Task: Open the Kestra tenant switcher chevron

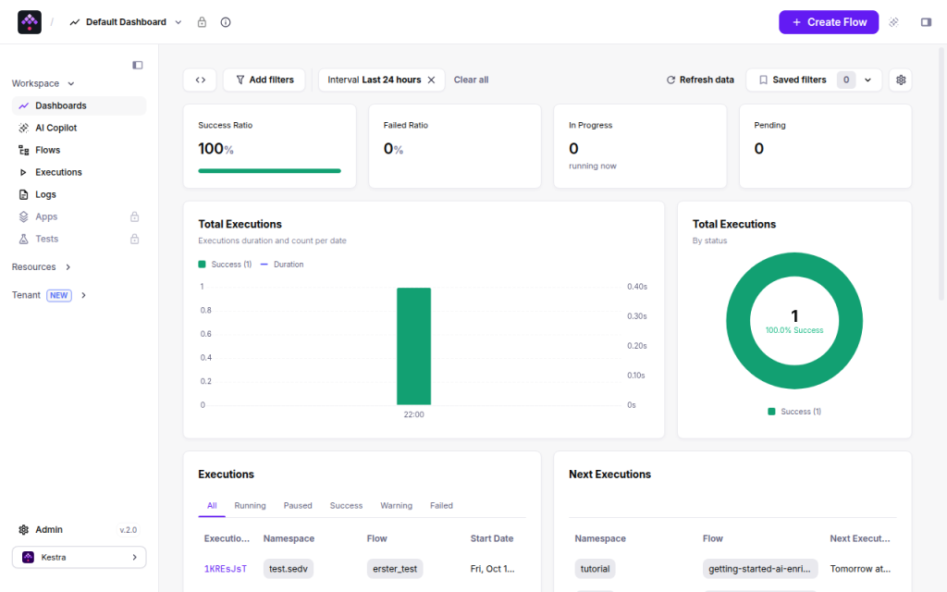Action: tap(134, 558)
